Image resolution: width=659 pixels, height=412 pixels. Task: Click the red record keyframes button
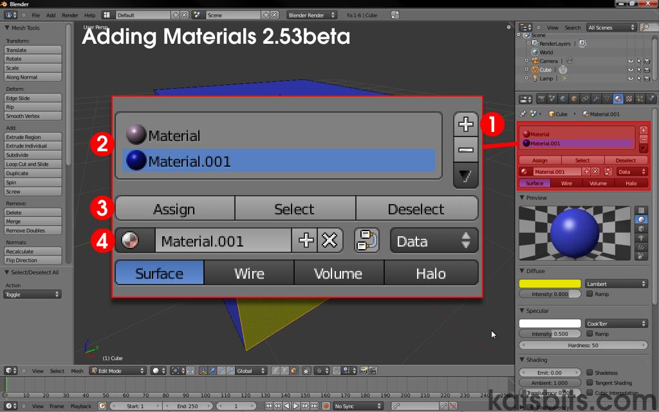(326, 406)
